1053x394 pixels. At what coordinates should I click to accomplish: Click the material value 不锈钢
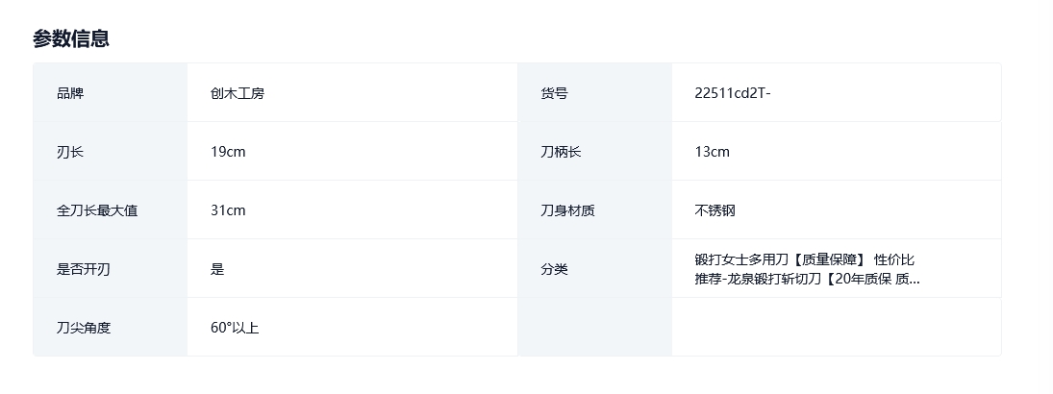tap(715, 210)
